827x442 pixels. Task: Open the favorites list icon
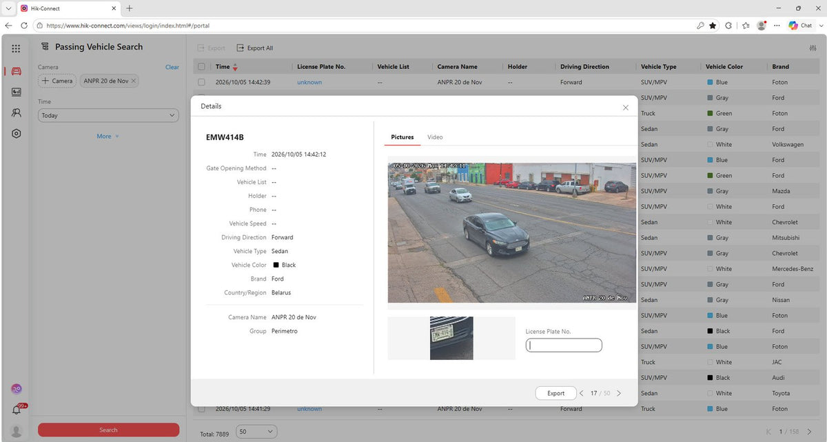pyautogui.click(x=746, y=26)
